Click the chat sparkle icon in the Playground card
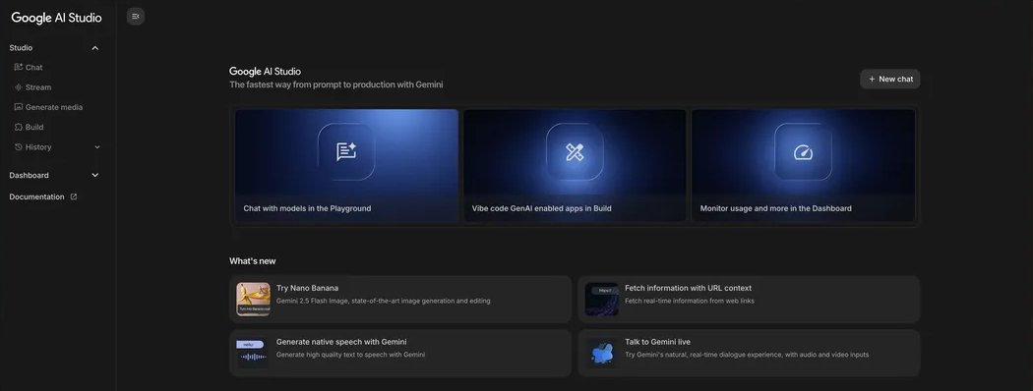 (346, 152)
